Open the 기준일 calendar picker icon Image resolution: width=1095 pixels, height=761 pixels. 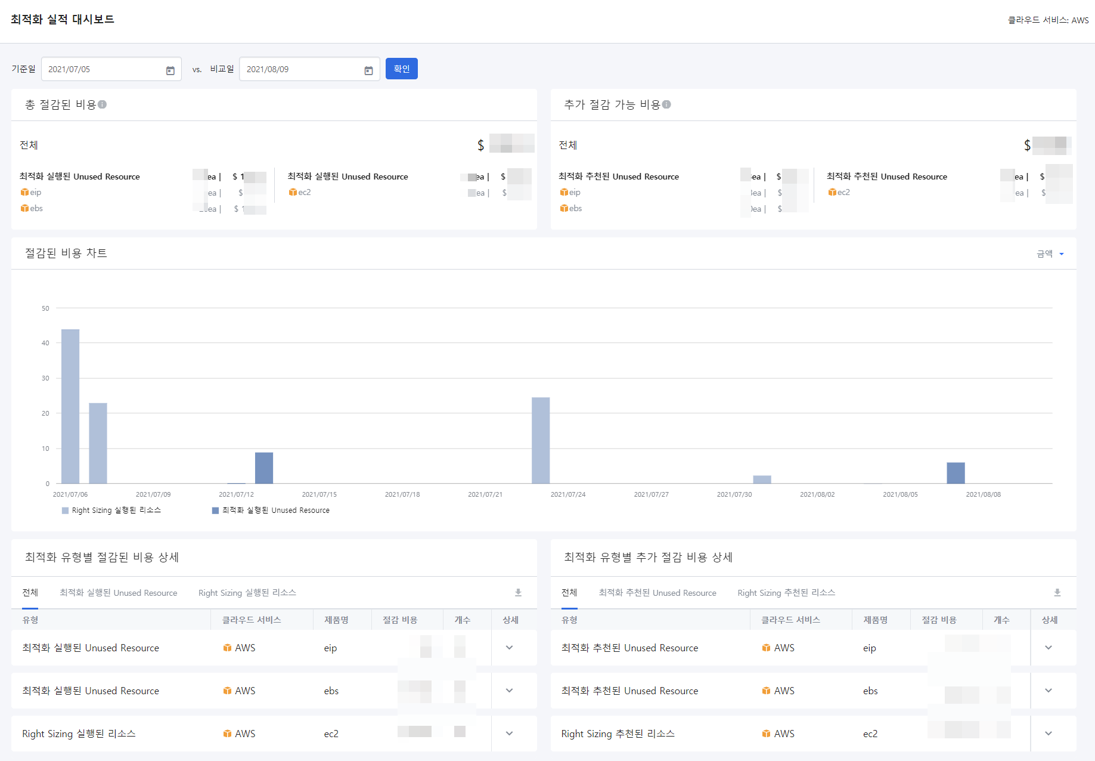170,70
